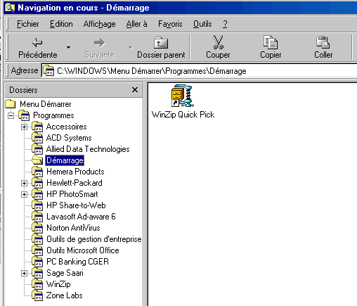Open the Fichier menu

[27, 24]
